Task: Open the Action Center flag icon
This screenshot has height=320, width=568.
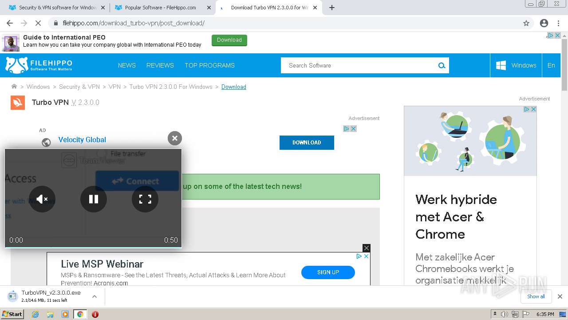Action: [x=526, y=314]
